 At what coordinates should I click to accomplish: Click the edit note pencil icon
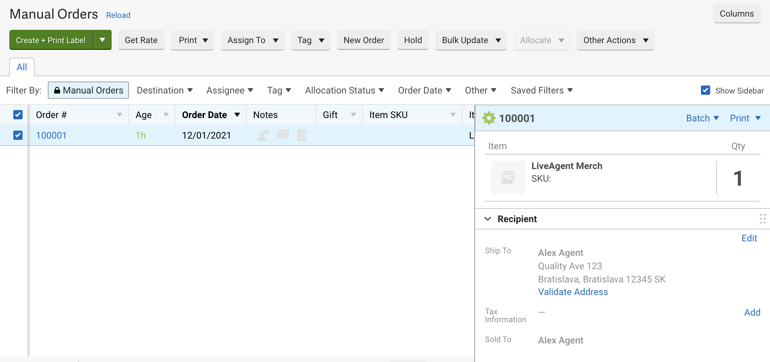point(303,135)
